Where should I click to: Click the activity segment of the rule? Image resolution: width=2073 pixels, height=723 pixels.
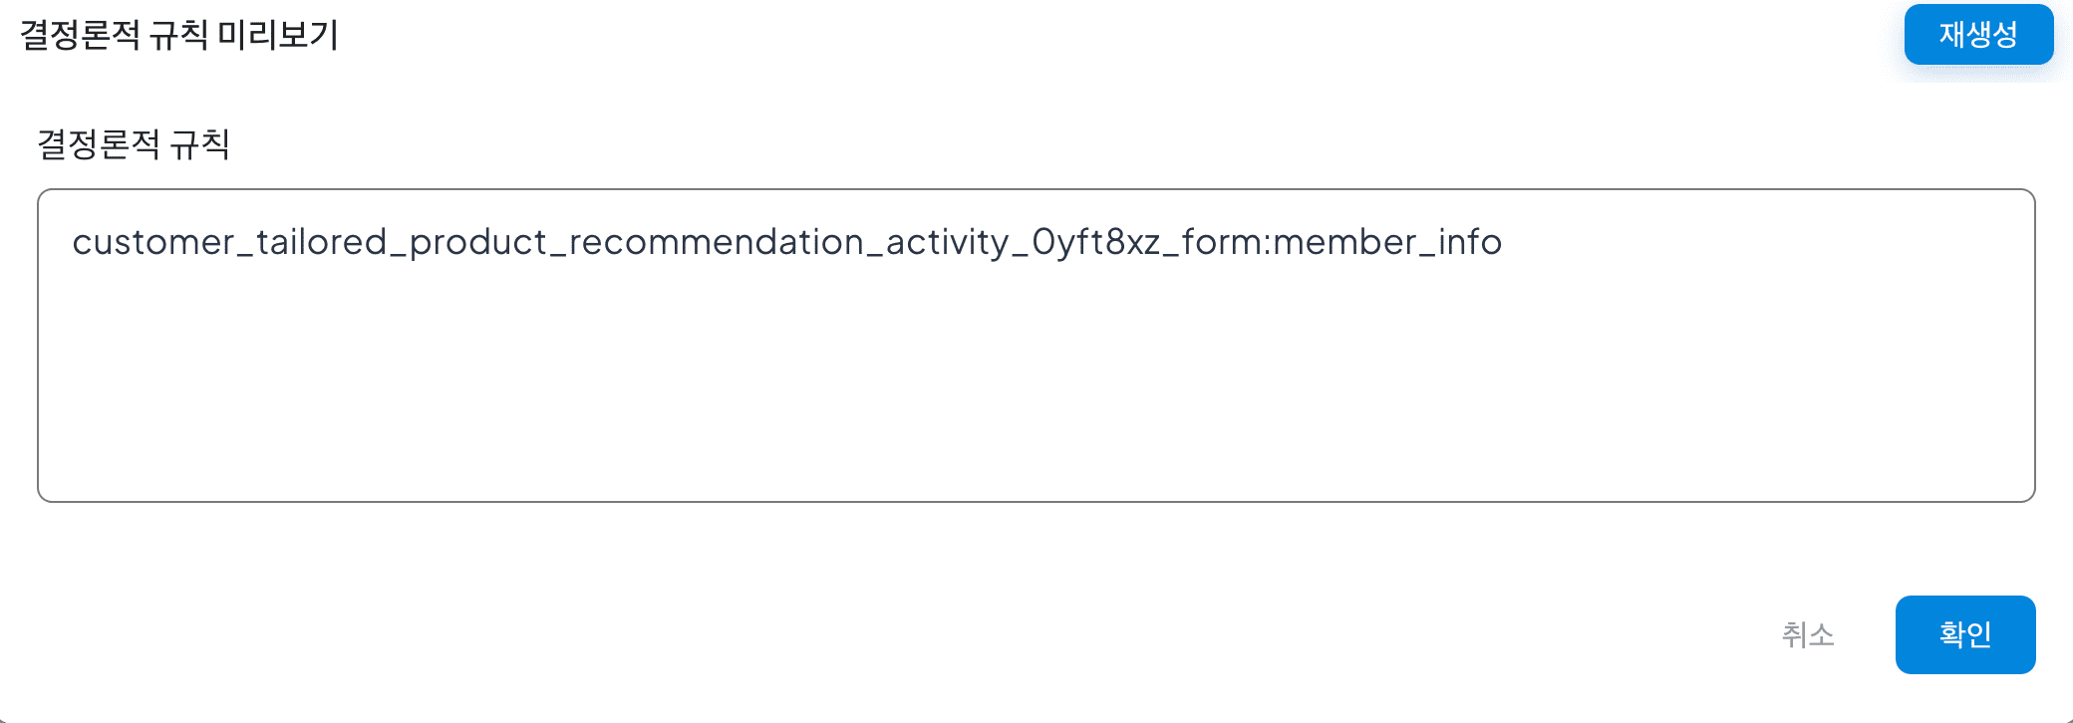click(x=947, y=242)
